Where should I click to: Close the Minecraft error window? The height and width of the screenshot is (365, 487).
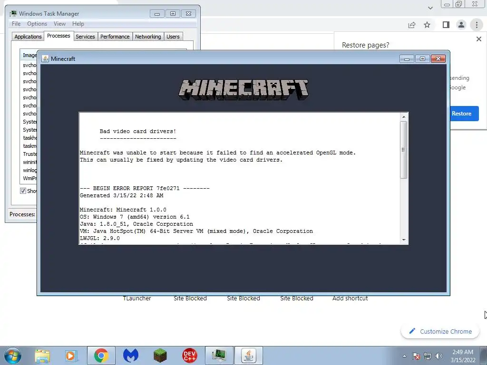[x=438, y=58]
